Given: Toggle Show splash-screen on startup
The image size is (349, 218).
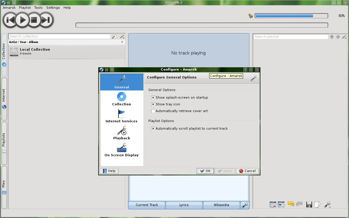Looking at the screenshot, I should (153, 97).
